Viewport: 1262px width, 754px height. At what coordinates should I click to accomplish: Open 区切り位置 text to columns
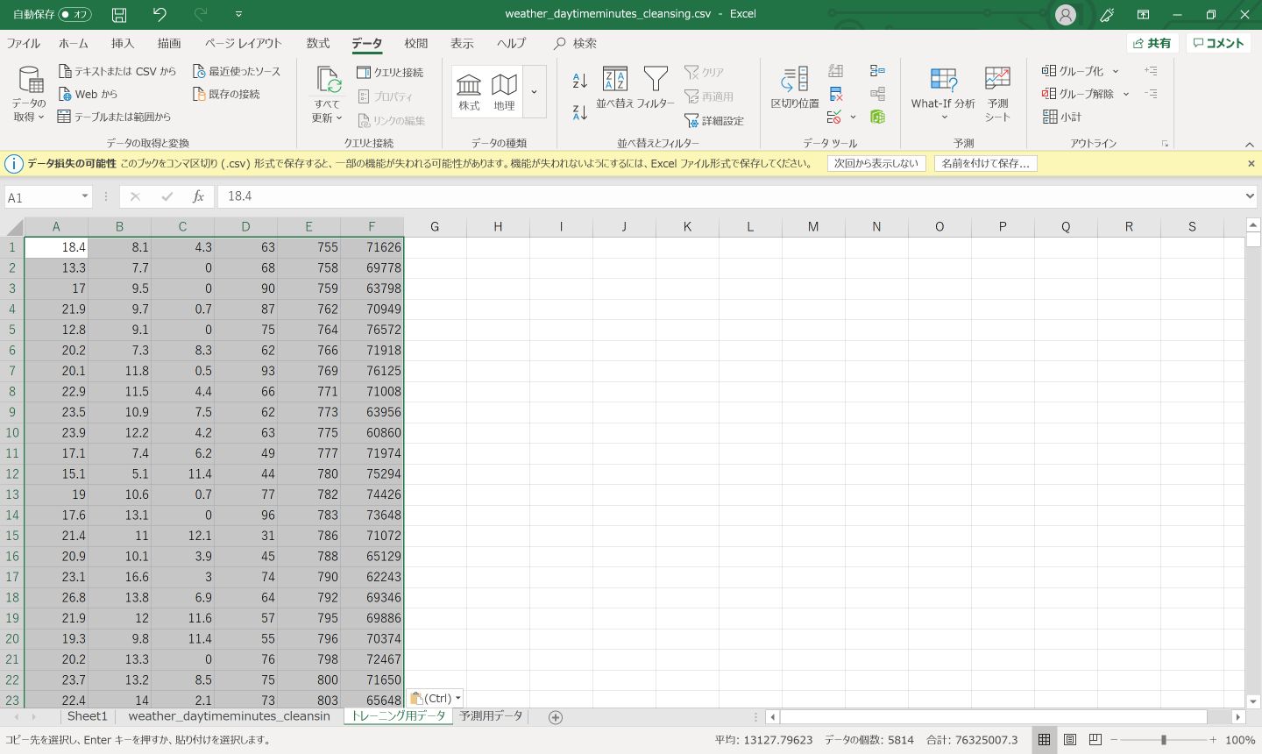(x=795, y=88)
